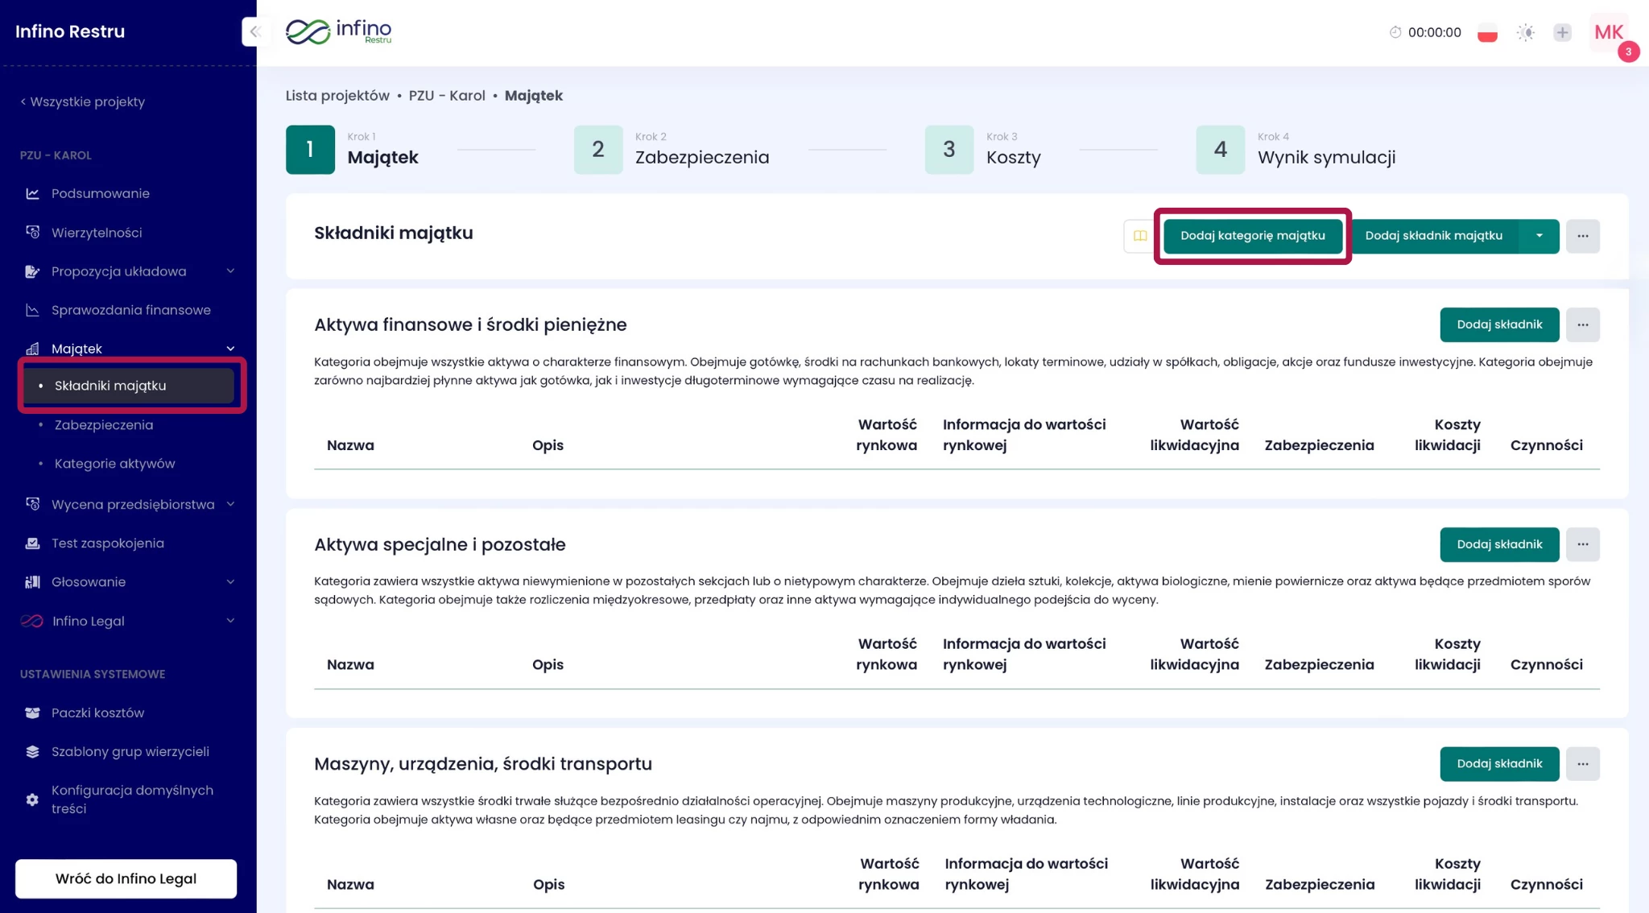Expand the Propozycja układowa submenu
Screen dimensions: 1649x913
(230, 271)
